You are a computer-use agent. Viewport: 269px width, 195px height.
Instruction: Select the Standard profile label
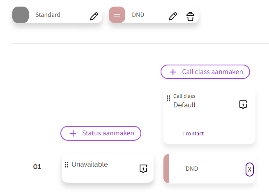click(48, 15)
